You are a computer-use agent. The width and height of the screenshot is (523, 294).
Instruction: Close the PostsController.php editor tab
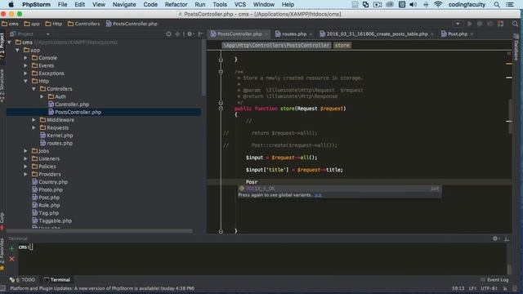click(x=266, y=34)
